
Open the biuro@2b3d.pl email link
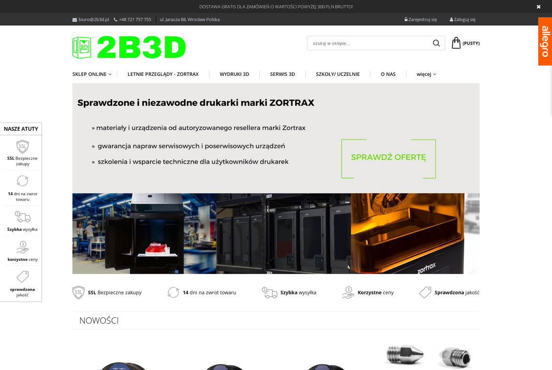point(93,20)
